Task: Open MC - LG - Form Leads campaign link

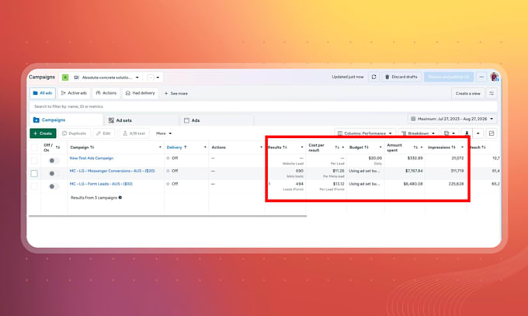Action: (x=101, y=184)
